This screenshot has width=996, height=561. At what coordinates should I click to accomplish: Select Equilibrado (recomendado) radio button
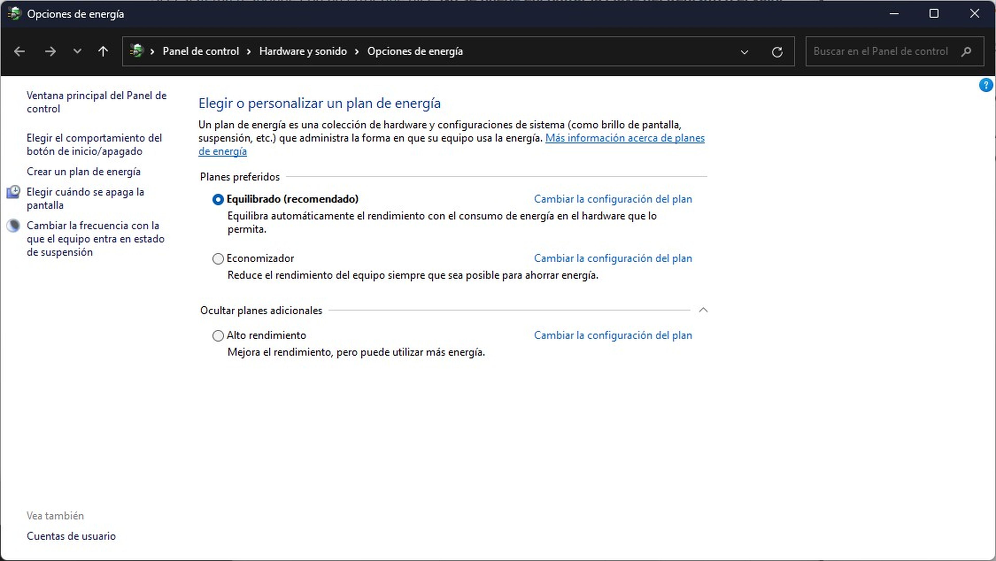(218, 199)
